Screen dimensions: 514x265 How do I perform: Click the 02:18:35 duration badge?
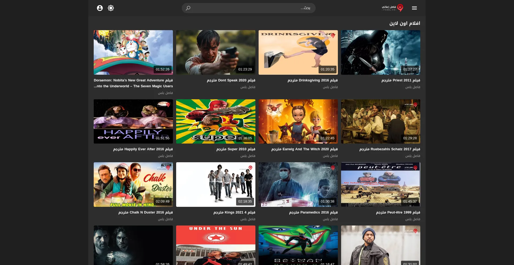[x=245, y=201]
